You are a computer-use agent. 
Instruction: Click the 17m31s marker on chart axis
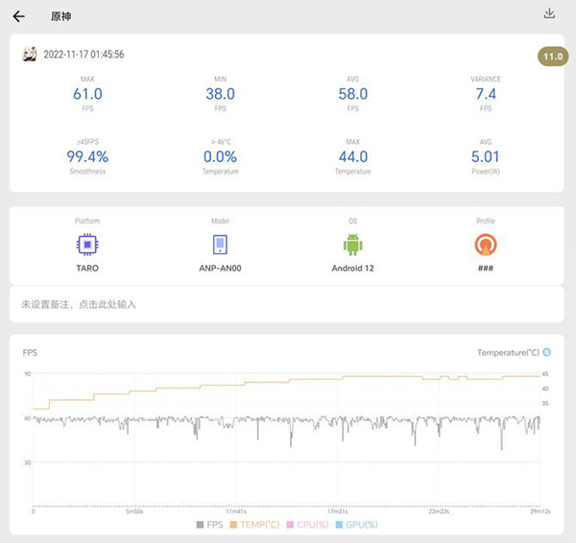click(338, 512)
